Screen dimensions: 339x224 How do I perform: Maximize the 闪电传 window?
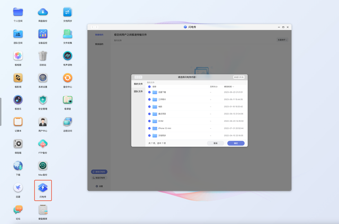coord(283,27)
